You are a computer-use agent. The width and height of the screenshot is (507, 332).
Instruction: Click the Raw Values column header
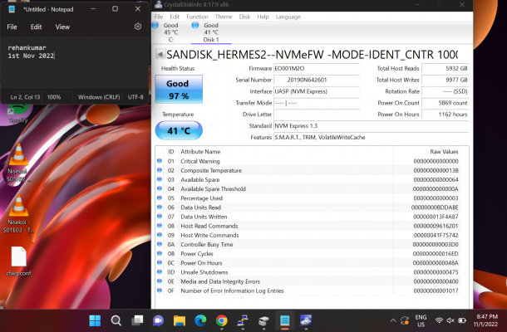click(x=426, y=151)
